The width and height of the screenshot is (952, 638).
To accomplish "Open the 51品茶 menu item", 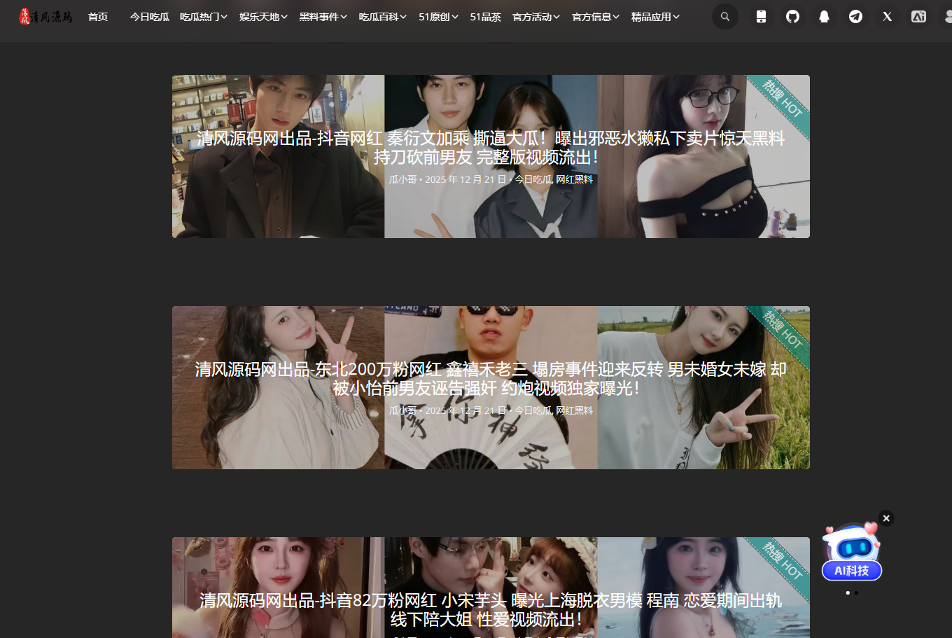I will click(x=485, y=17).
